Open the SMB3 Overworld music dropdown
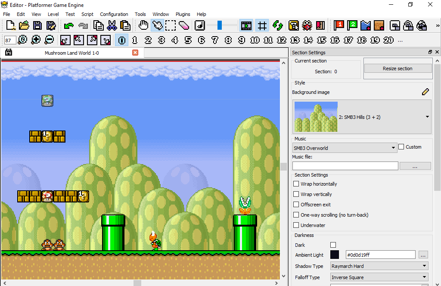 point(345,148)
